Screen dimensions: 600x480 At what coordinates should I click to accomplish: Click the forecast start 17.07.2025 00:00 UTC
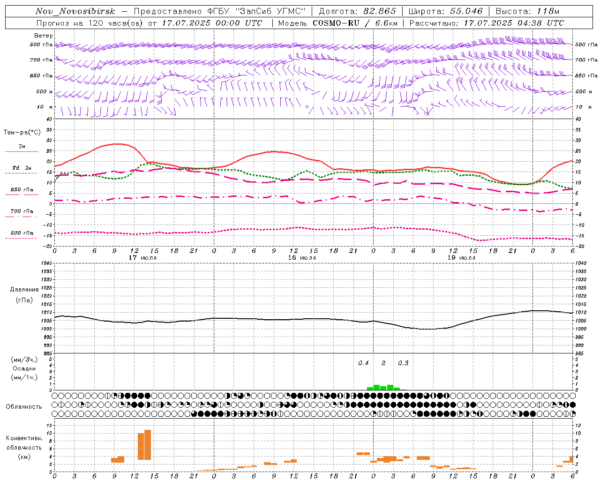(x=212, y=23)
